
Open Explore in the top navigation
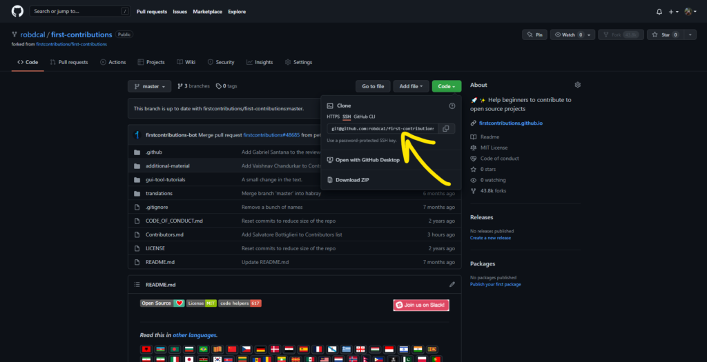click(237, 12)
